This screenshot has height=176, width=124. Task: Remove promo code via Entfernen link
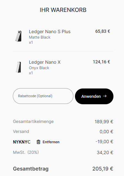coord(51,142)
